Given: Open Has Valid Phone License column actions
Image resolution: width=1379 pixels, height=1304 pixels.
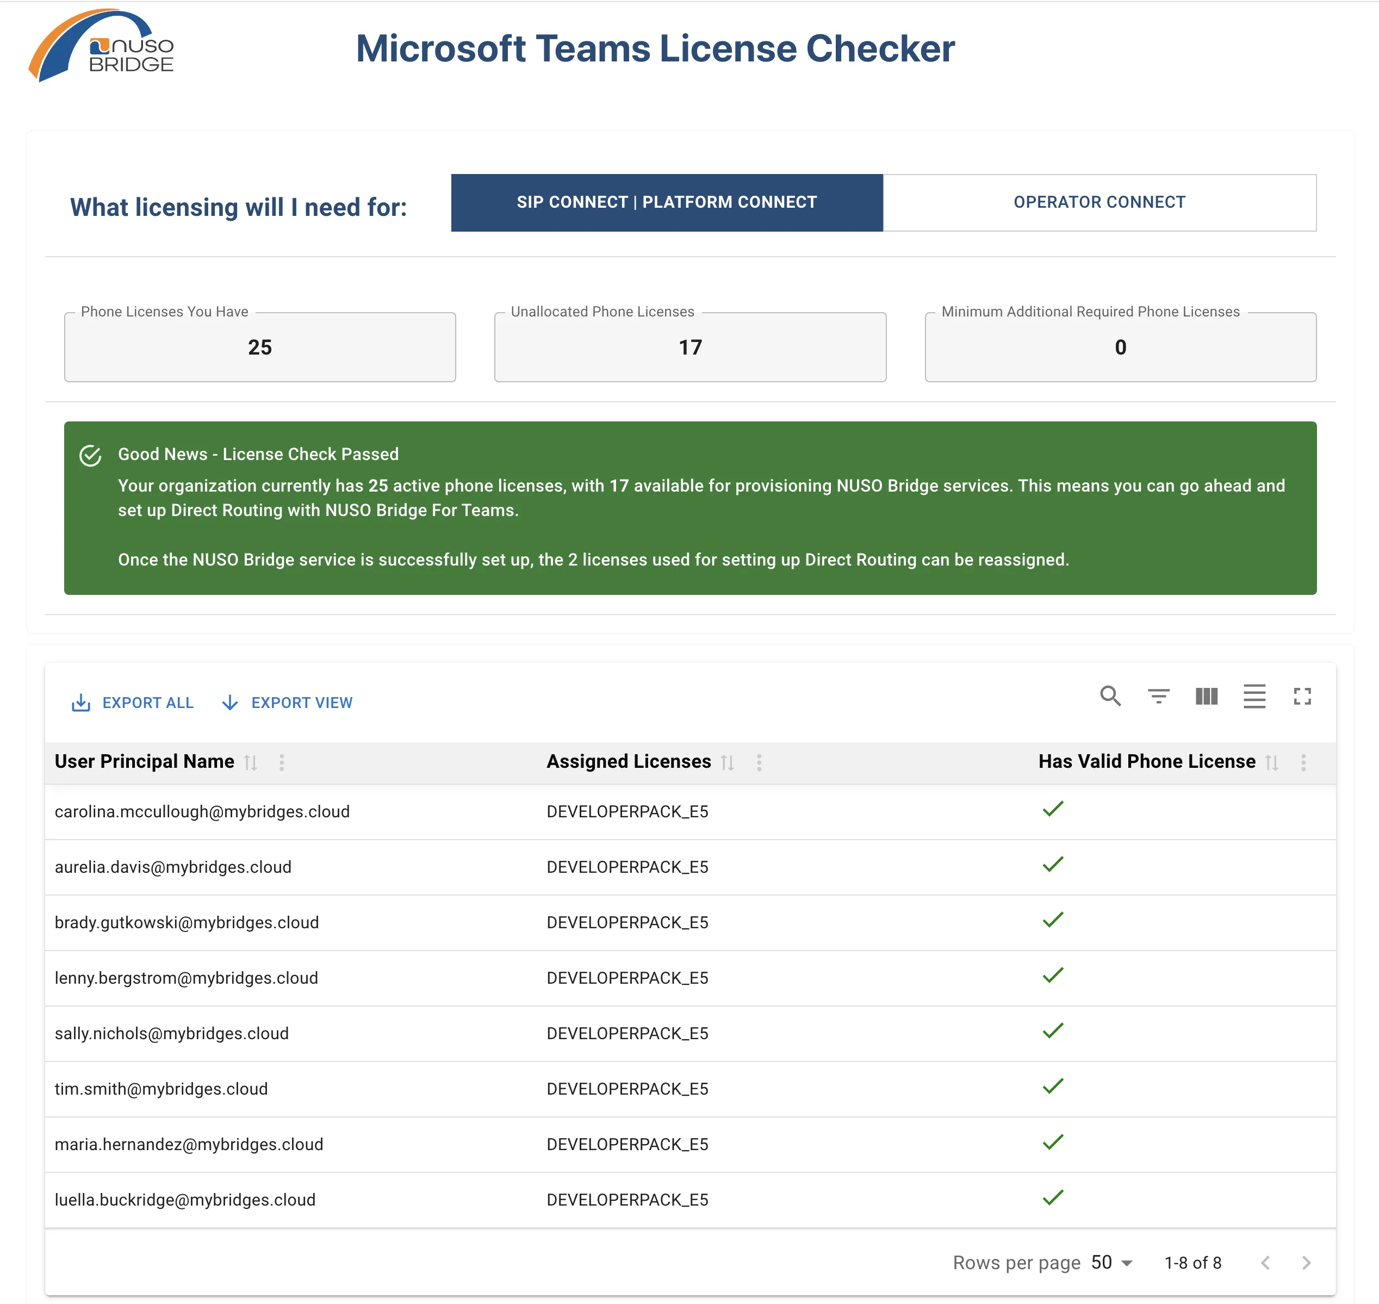Looking at the screenshot, I should click(x=1303, y=762).
